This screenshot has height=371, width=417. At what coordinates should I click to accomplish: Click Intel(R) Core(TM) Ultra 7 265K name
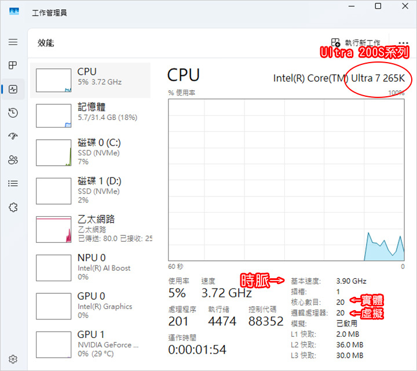(x=339, y=78)
